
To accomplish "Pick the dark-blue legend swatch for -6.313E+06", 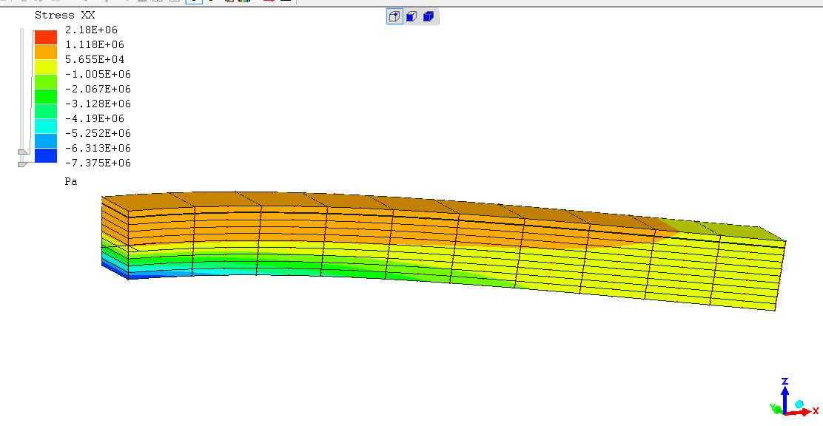I will click(x=46, y=155).
